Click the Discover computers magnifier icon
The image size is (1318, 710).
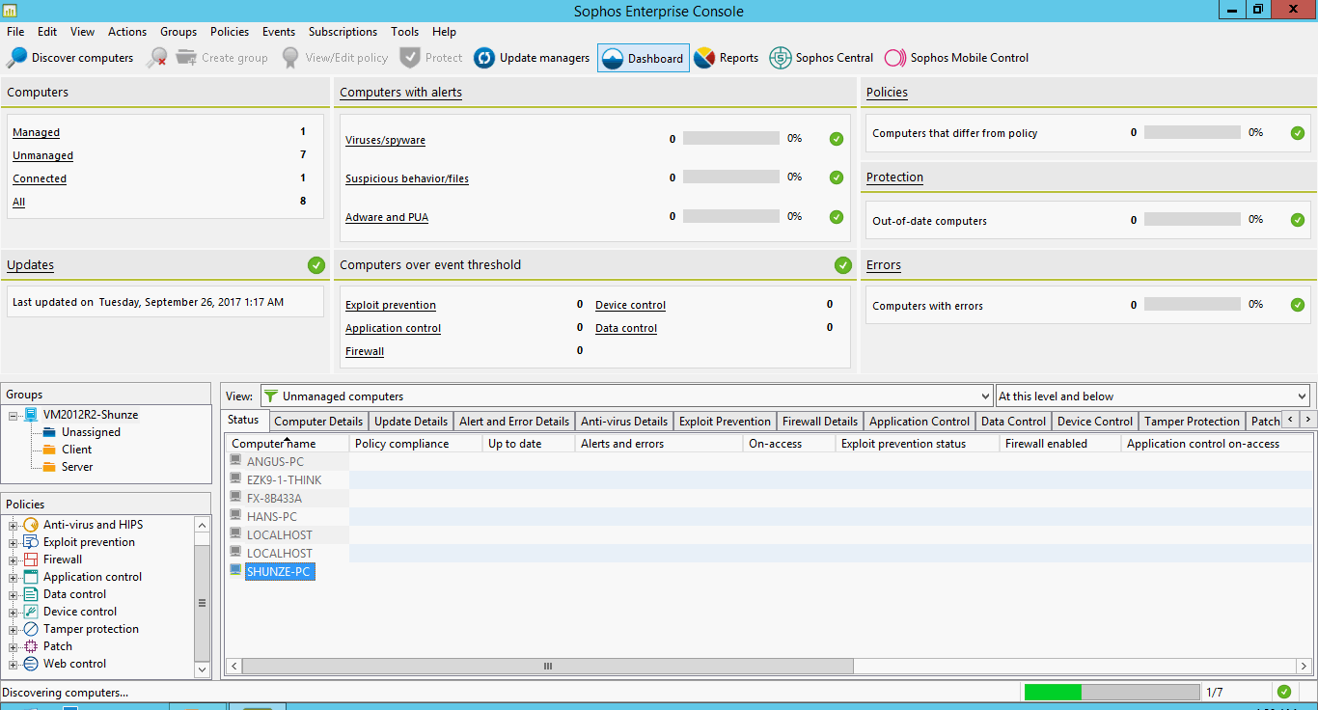[x=16, y=58]
